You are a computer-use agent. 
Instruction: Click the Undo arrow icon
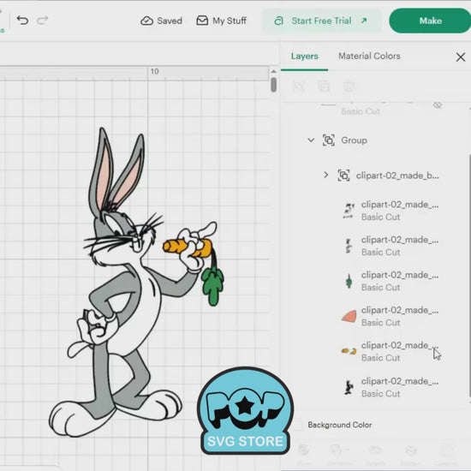tap(22, 21)
